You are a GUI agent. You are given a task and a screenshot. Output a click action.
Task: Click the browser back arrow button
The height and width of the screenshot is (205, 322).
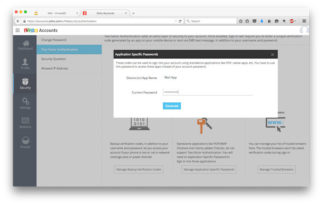point(18,21)
